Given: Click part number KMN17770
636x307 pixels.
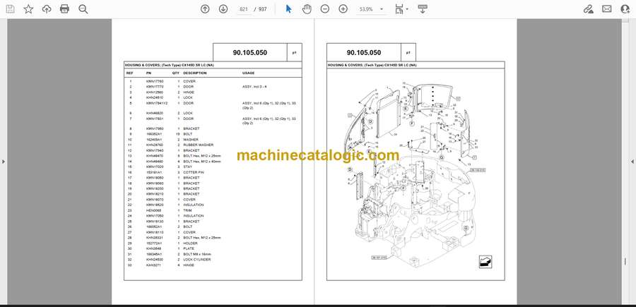Looking at the screenshot, I should (153, 87).
